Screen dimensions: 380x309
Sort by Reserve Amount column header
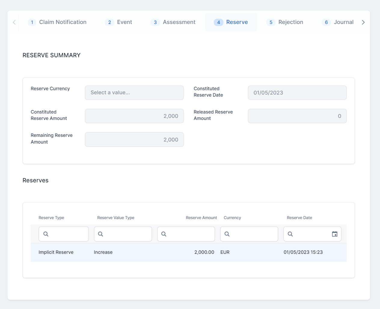pyautogui.click(x=201, y=218)
